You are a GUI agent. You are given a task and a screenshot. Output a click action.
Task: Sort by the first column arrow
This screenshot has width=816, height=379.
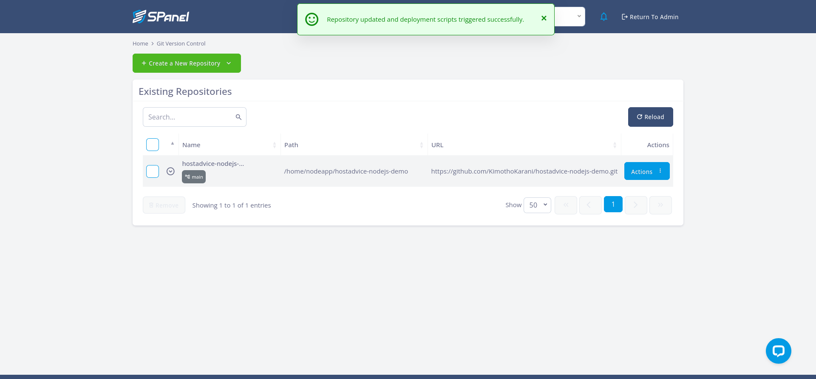point(172,143)
